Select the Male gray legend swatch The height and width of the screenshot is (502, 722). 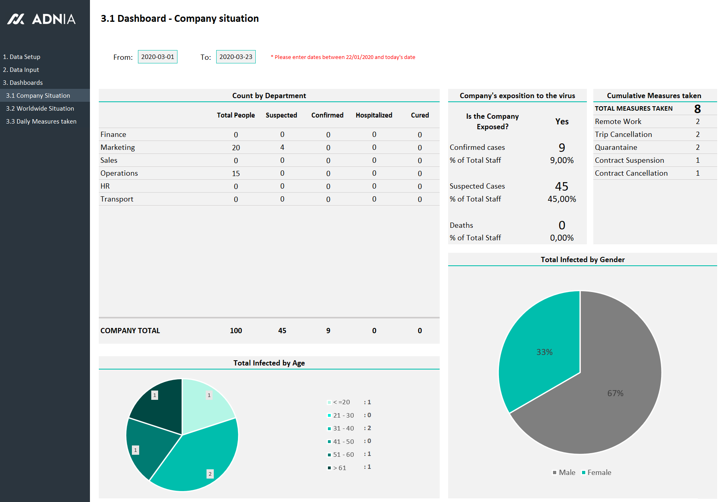pos(555,473)
